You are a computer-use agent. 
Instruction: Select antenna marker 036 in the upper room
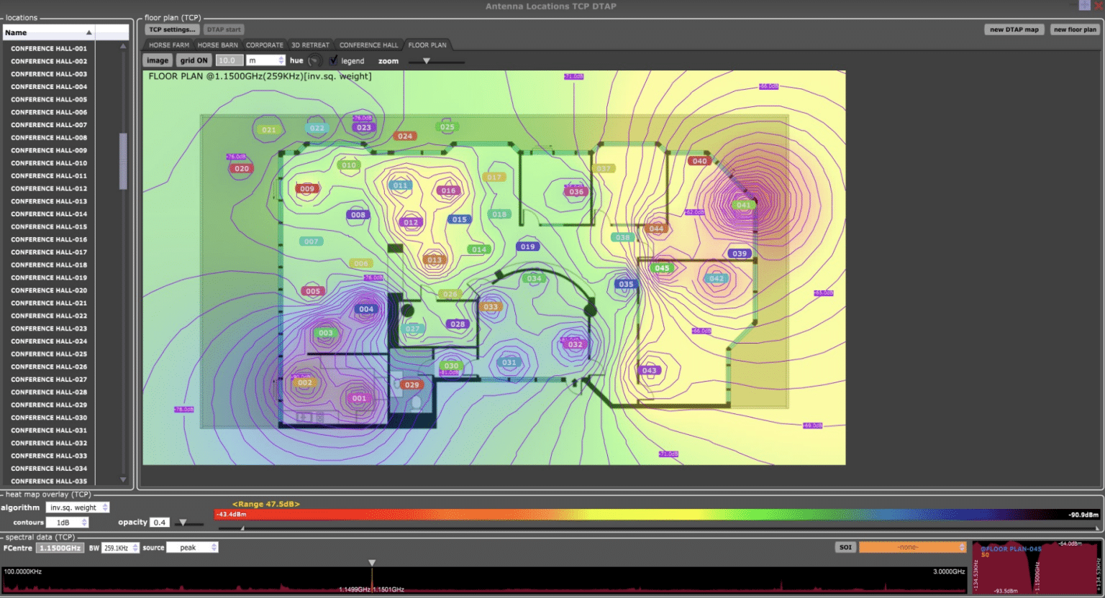[x=576, y=192]
